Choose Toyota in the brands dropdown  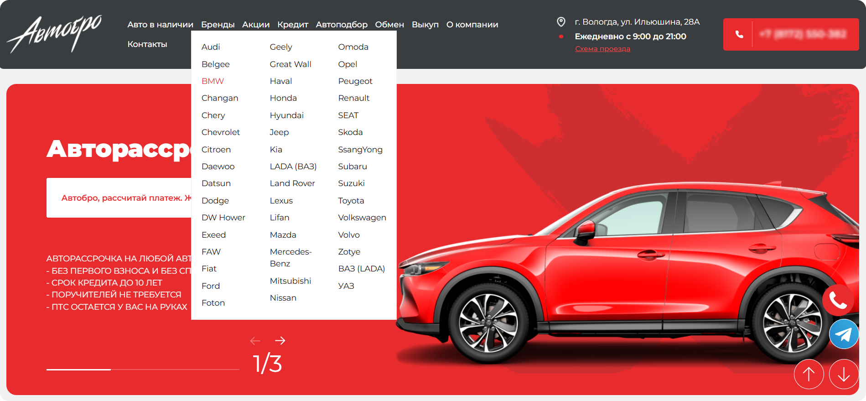(x=351, y=201)
